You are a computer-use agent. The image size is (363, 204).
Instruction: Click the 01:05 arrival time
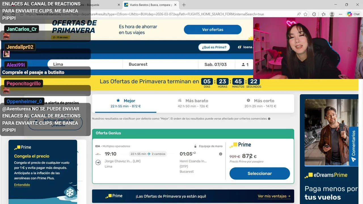point(185,154)
